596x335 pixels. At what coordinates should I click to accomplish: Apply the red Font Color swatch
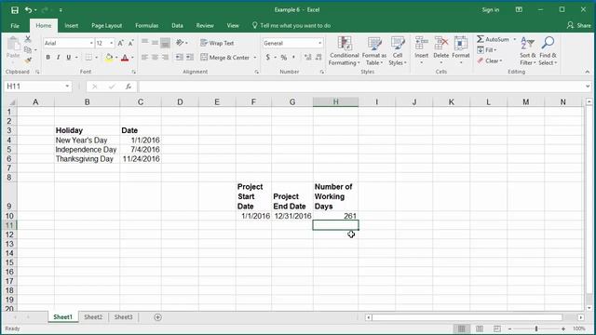coord(124,58)
